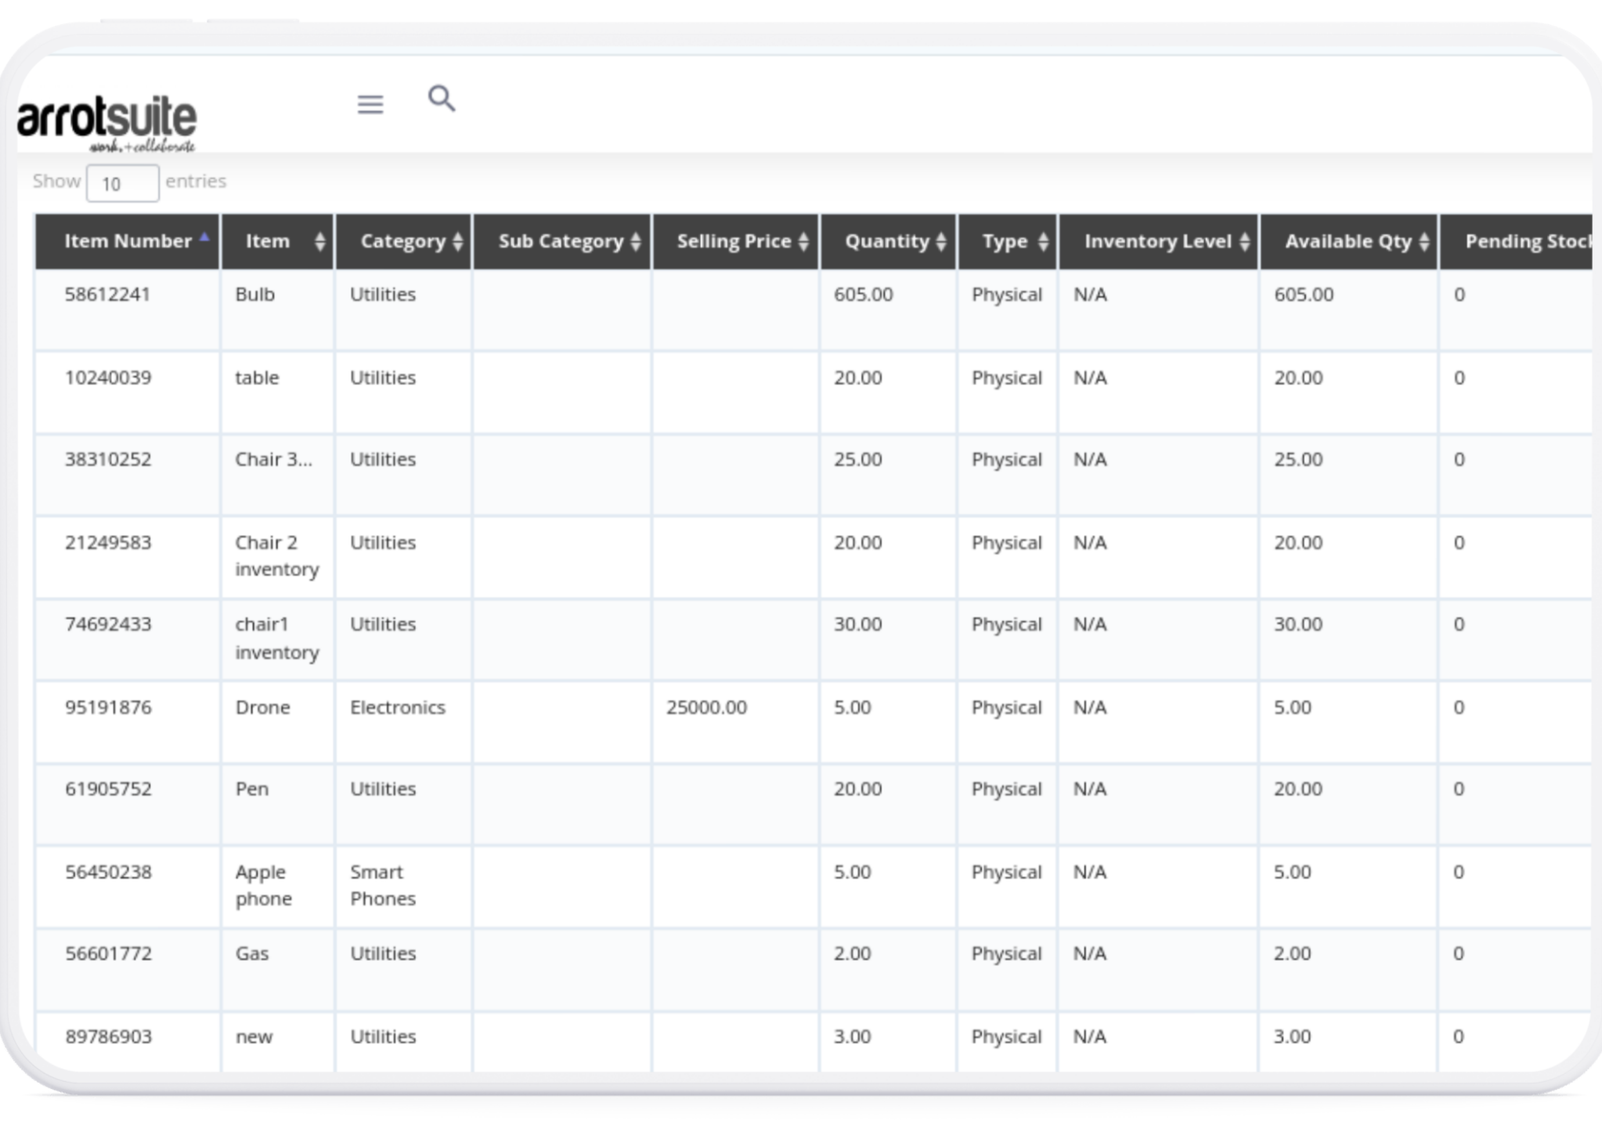Click Apple phone item cell
The image size is (1602, 1135).
click(263, 885)
